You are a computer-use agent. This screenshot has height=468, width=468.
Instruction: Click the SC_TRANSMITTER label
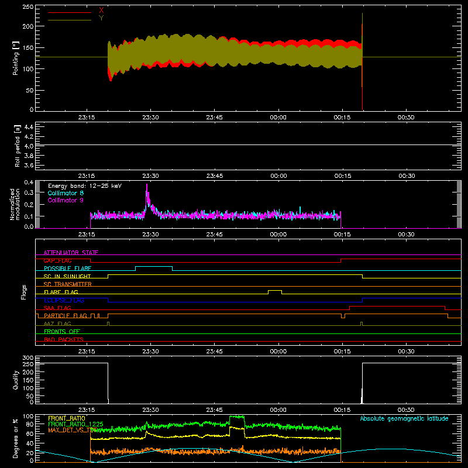[68, 284]
